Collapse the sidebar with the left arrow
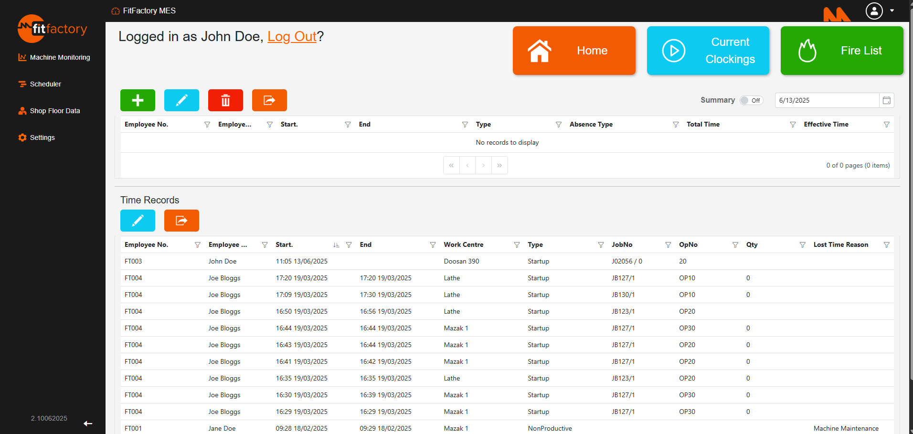 tap(88, 423)
